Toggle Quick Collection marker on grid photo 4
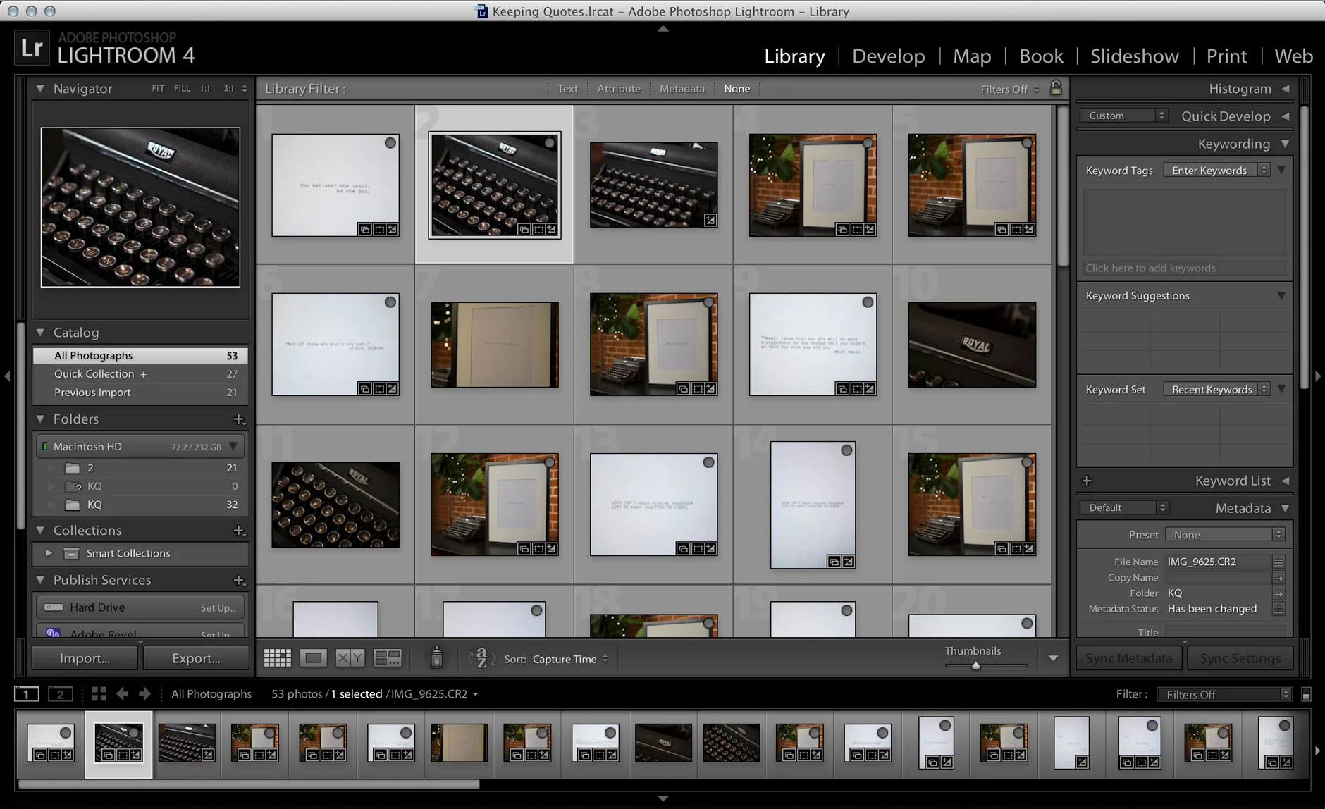Image resolution: width=1325 pixels, height=809 pixels. (868, 143)
